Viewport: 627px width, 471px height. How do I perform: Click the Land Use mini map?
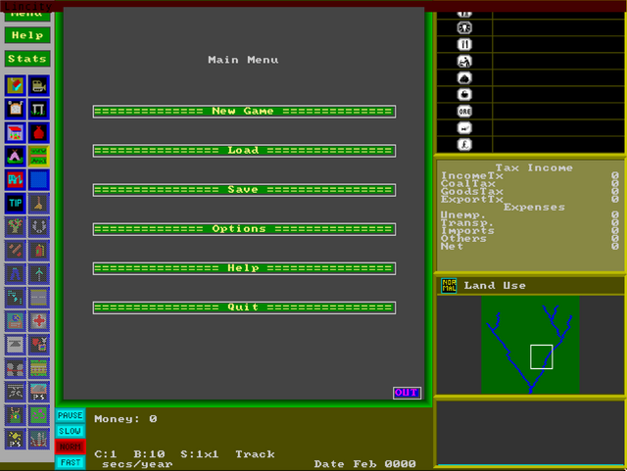point(530,345)
